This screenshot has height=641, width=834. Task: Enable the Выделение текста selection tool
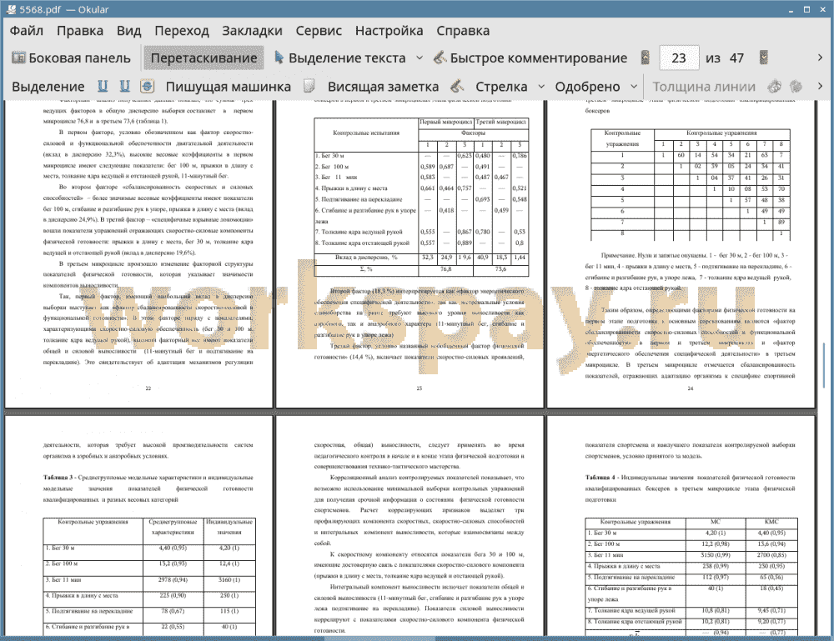(x=339, y=58)
